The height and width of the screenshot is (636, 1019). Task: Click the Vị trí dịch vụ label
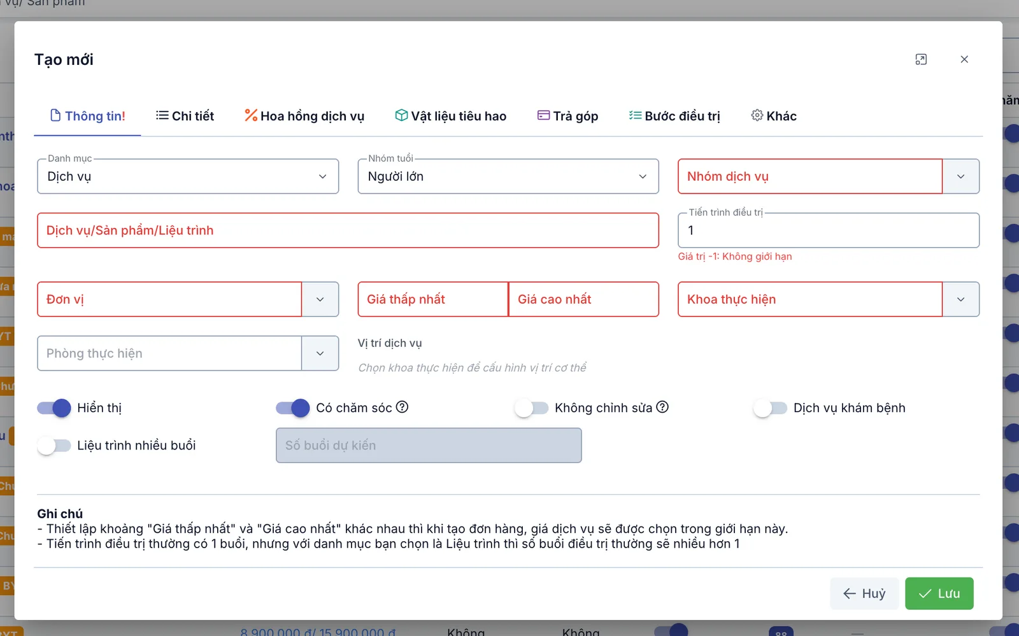point(390,343)
